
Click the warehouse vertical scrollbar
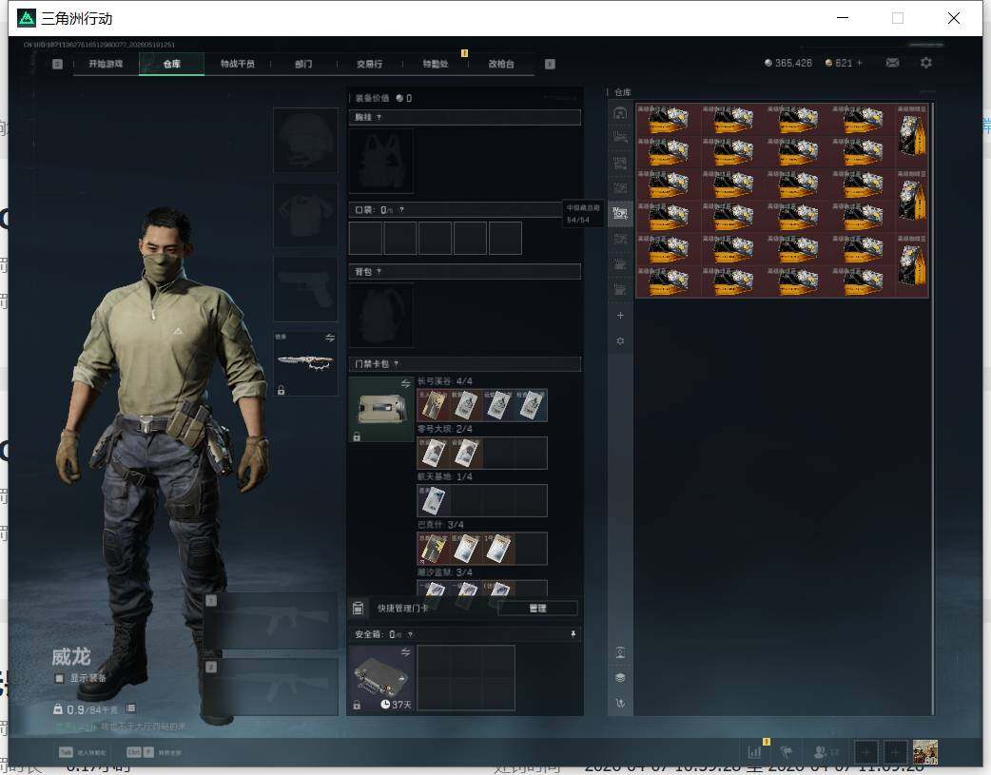(932, 408)
